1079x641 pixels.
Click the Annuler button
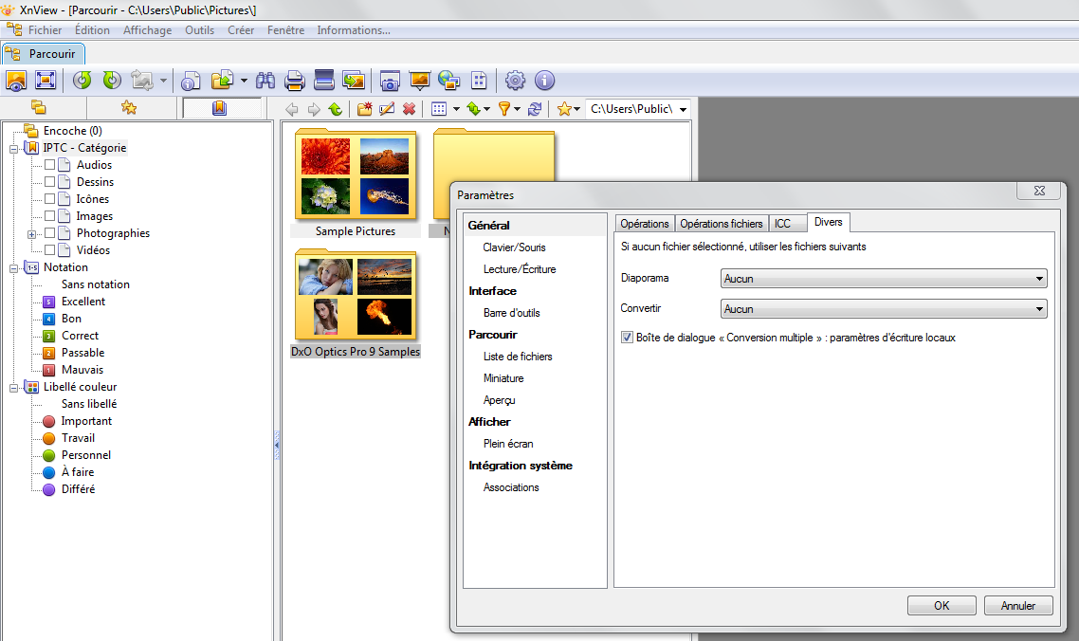click(1017, 606)
